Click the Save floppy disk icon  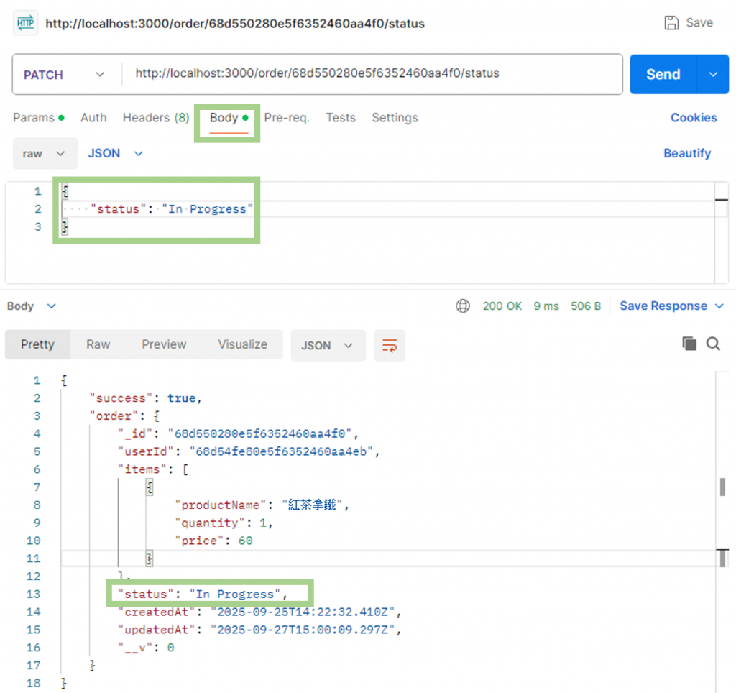tap(671, 22)
